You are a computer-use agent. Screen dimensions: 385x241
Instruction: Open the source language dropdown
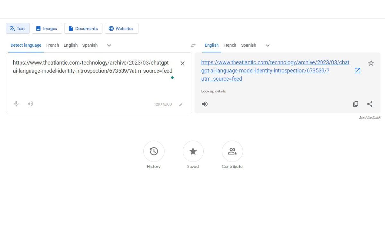point(109,45)
